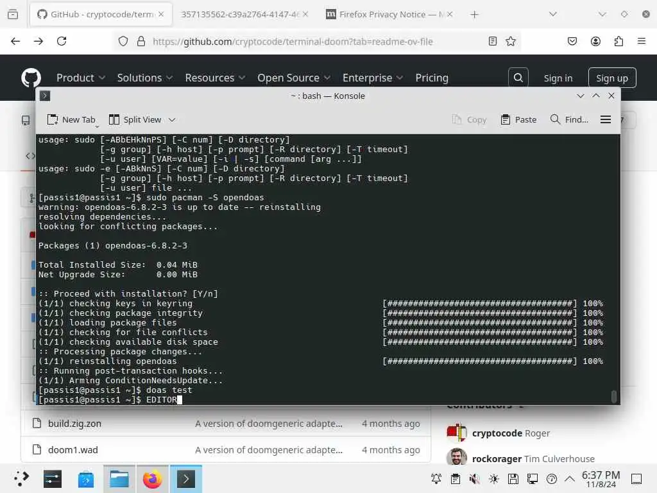The width and height of the screenshot is (657, 493).
Task: Open Firefox hamburger application menu
Action: point(642,41)
